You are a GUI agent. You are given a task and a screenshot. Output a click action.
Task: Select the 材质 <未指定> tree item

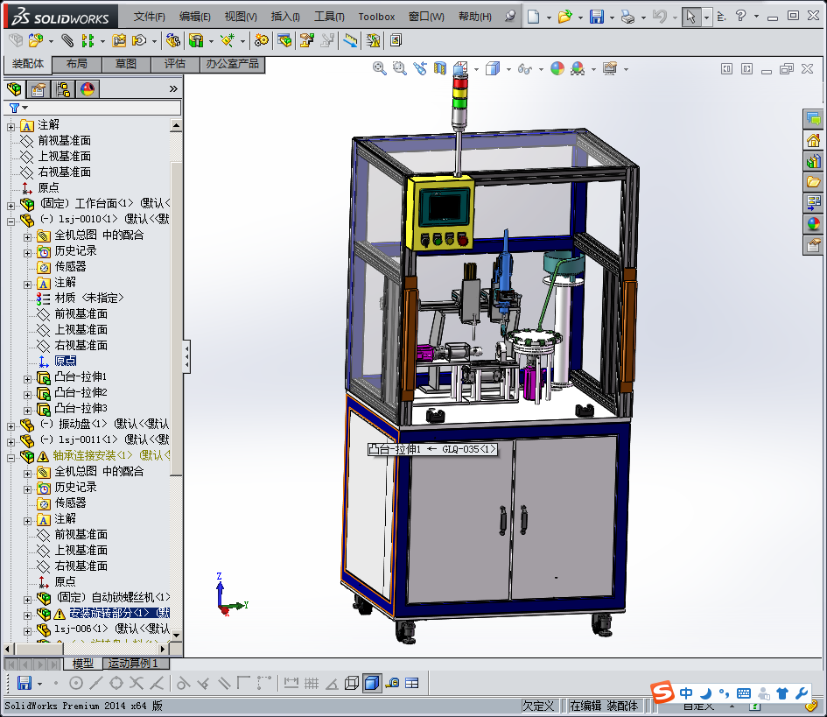pyautogui.click(x=89, y=298)
